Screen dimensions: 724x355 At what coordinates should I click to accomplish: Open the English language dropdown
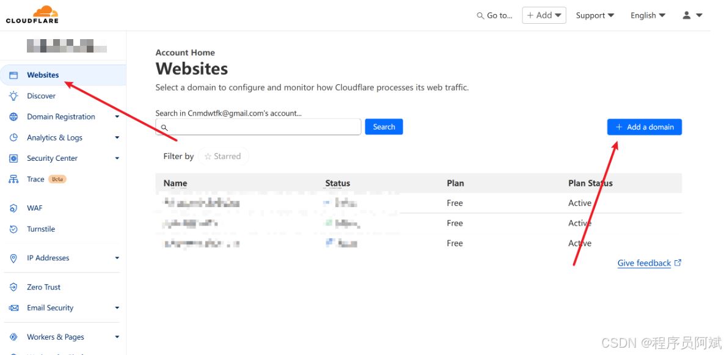(648, 15)
